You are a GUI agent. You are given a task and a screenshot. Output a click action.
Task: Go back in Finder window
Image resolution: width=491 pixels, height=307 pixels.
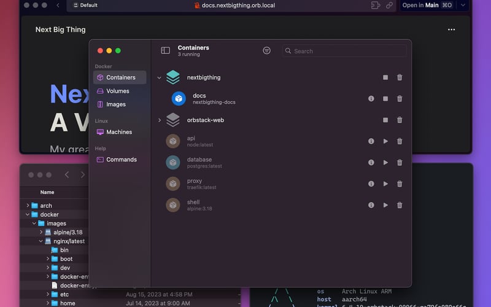pyautogui.click(x=67, y=175)
